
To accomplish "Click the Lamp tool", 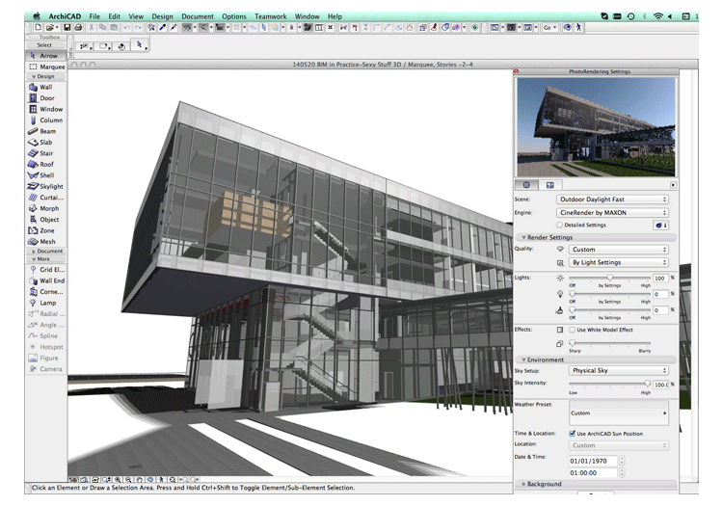I will click(x=42, y=303).
